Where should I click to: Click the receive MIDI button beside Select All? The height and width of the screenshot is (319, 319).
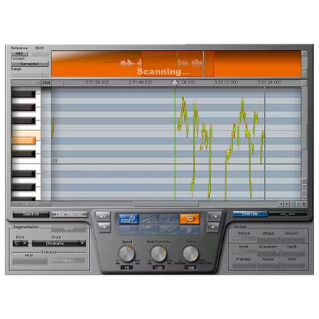pos(69,214)
